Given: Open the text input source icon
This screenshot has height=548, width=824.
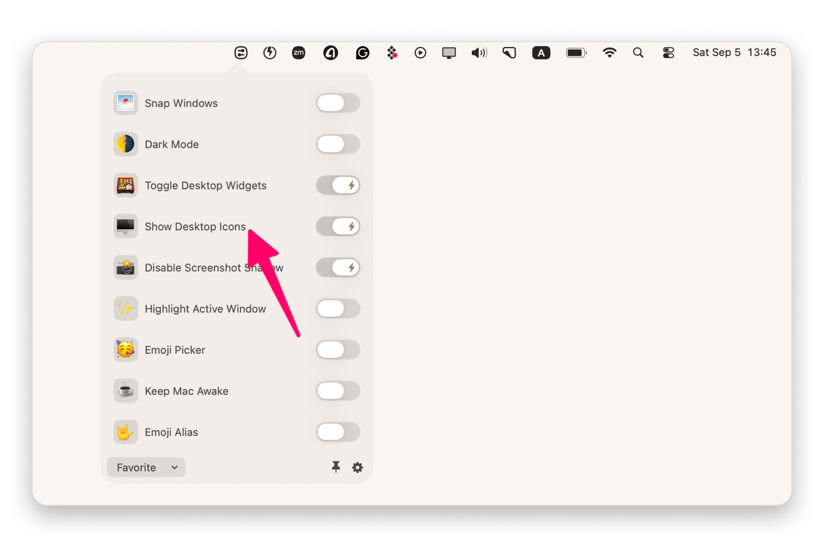Looking at the screenshot, I should tap(541, 53).
